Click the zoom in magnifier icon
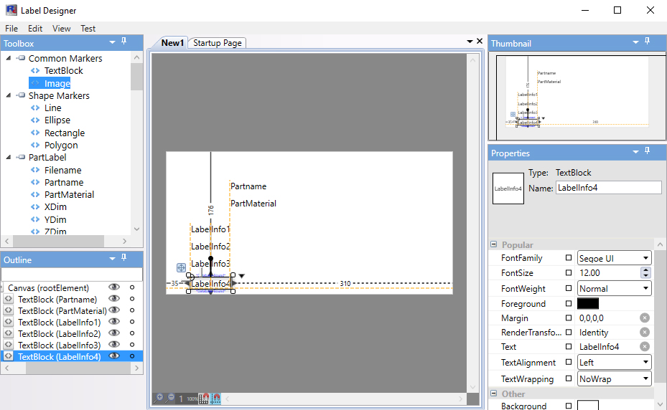 (159, 398)
